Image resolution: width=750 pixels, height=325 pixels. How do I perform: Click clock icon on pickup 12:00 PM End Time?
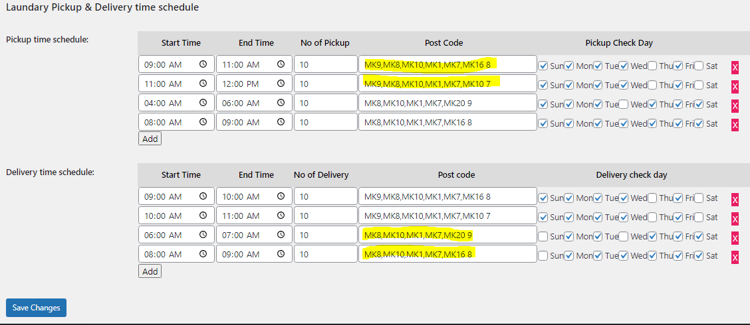click(x=281, y=84)
